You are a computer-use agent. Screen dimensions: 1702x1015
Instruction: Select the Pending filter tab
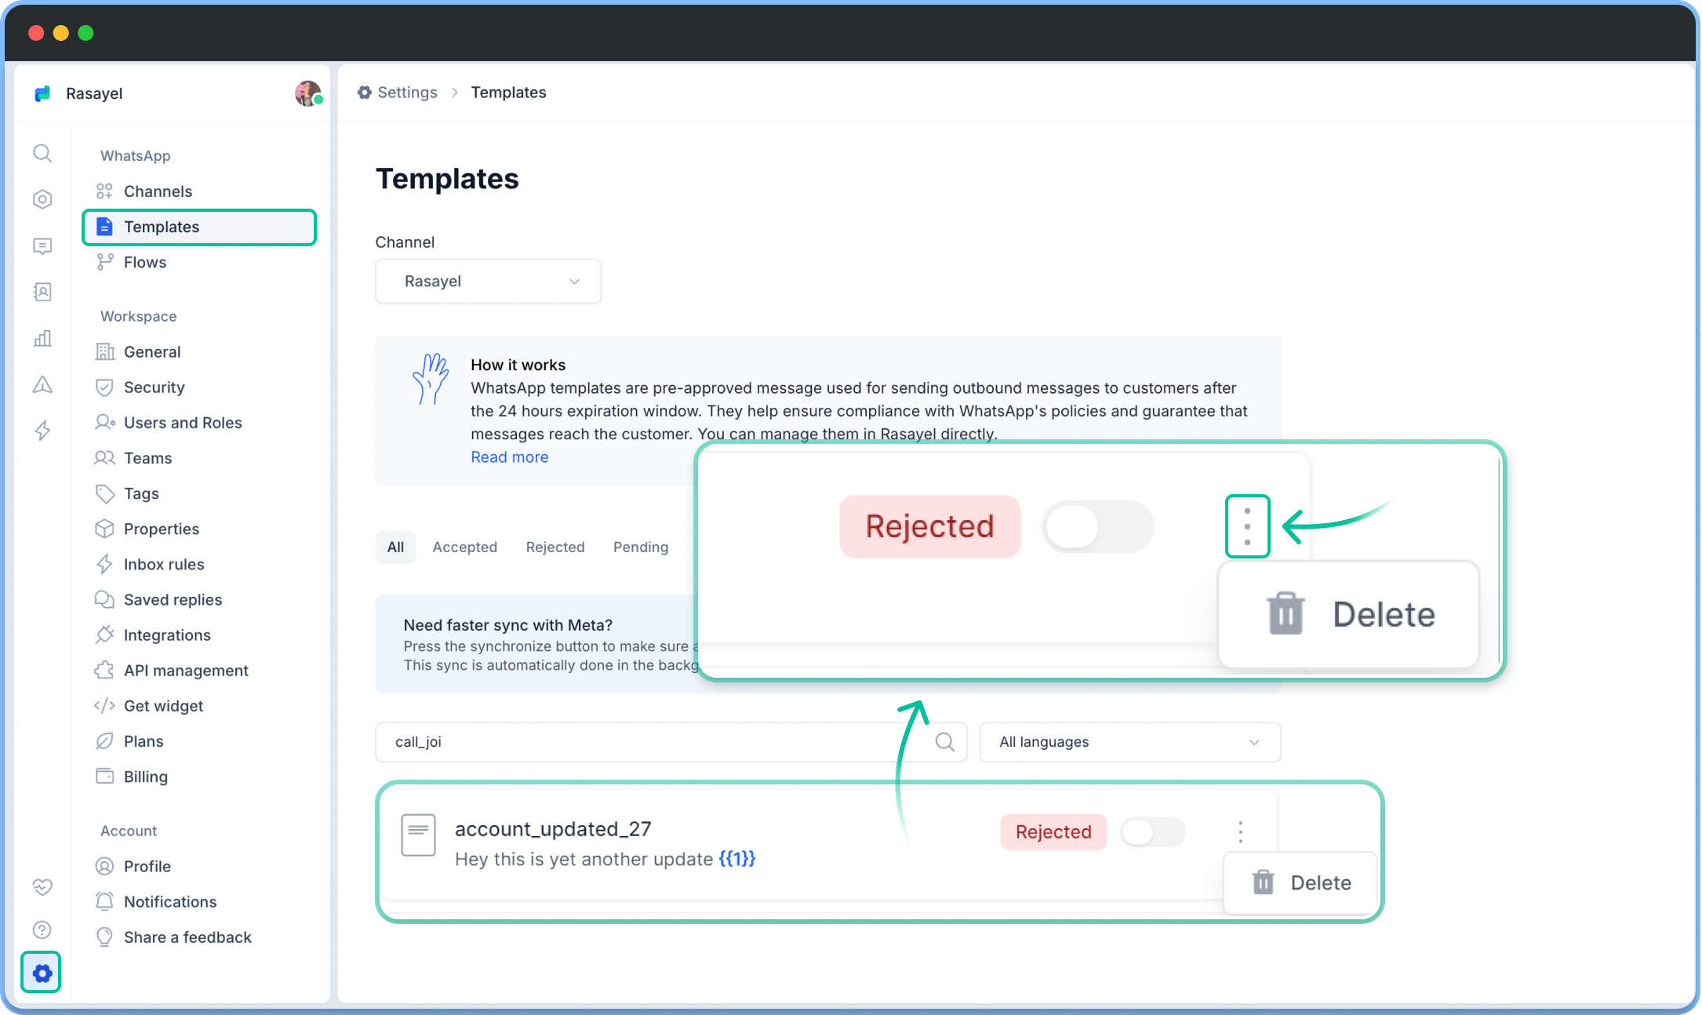pyautogui.click(x=640, y=547)
